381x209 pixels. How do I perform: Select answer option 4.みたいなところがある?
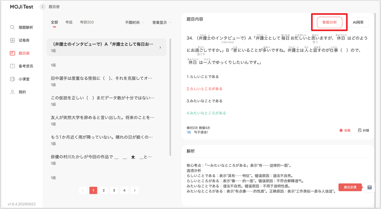206,113
